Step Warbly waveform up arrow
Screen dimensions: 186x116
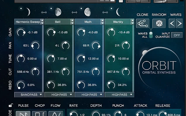pyautogui.click(x=132, y=20)
